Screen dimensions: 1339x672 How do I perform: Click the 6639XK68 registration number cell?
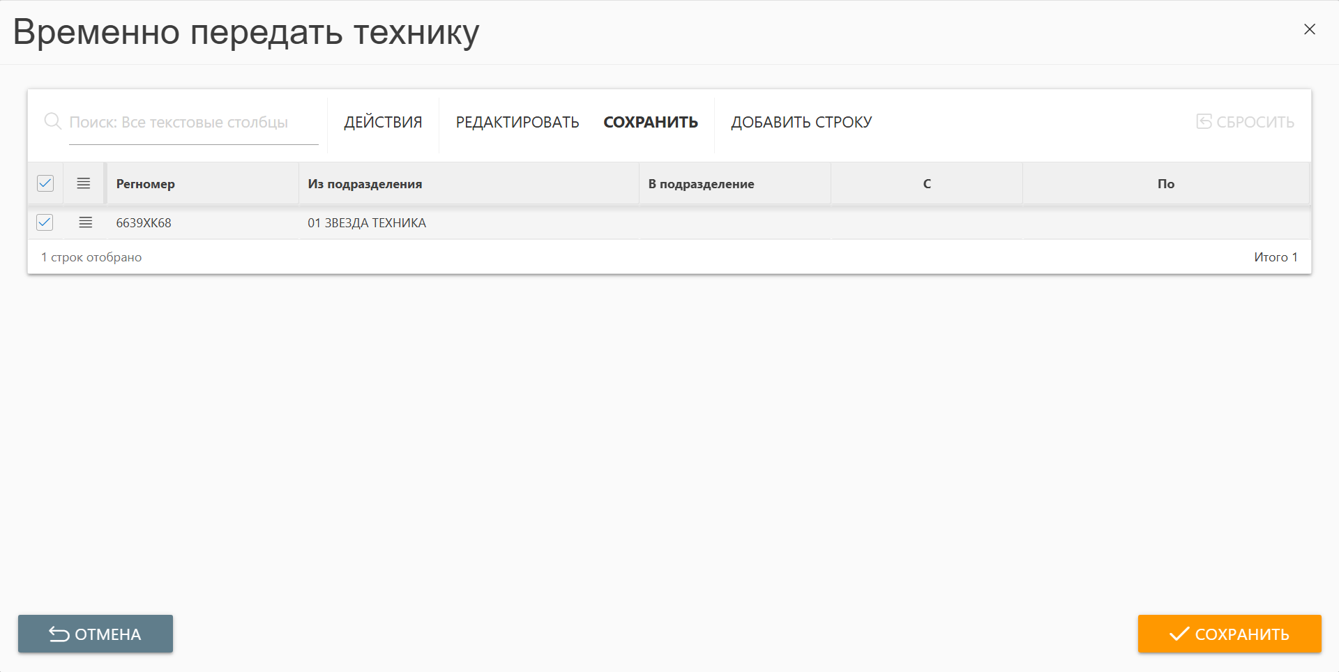pos(144,223)
